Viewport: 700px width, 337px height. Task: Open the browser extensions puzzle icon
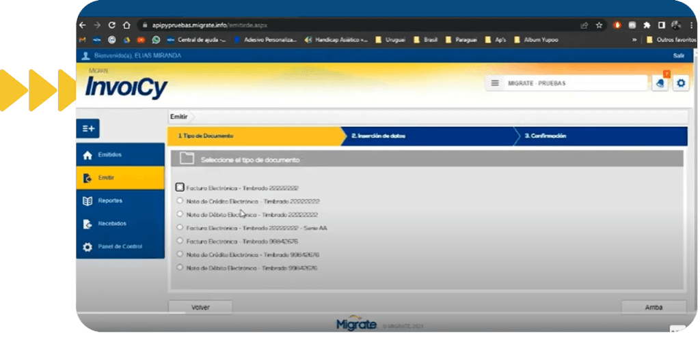point(647,25)
